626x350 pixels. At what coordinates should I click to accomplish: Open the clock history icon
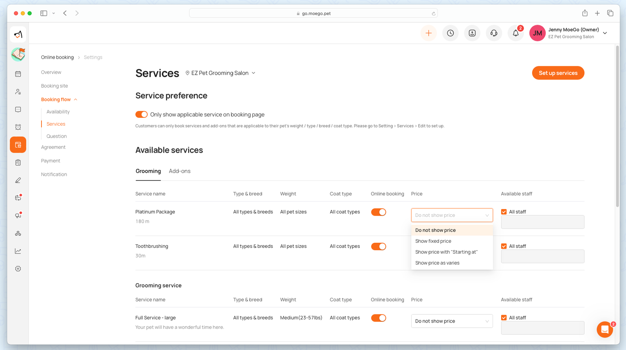450,33
